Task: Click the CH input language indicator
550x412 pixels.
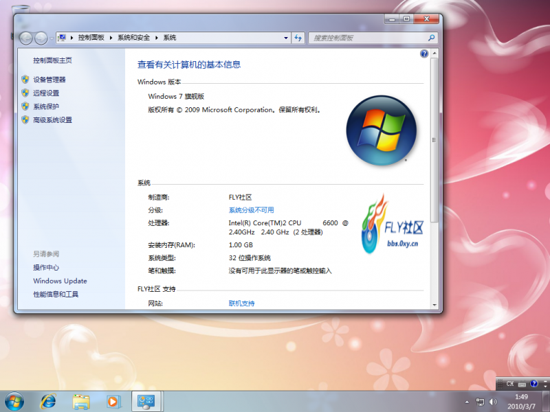Action: pyautogui.click(x=509, y=384)
